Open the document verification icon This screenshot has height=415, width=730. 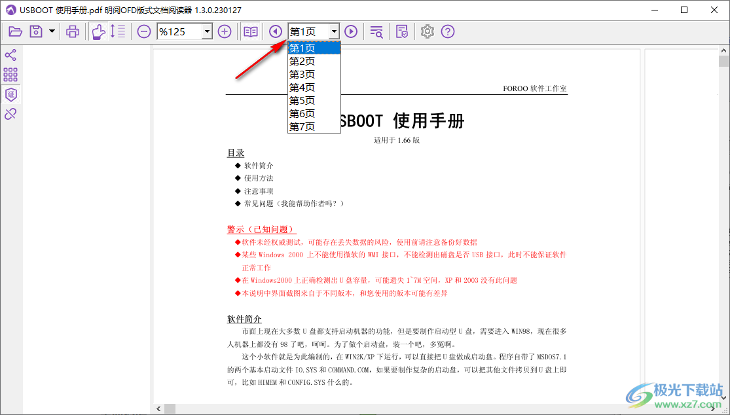coord(401,31)
